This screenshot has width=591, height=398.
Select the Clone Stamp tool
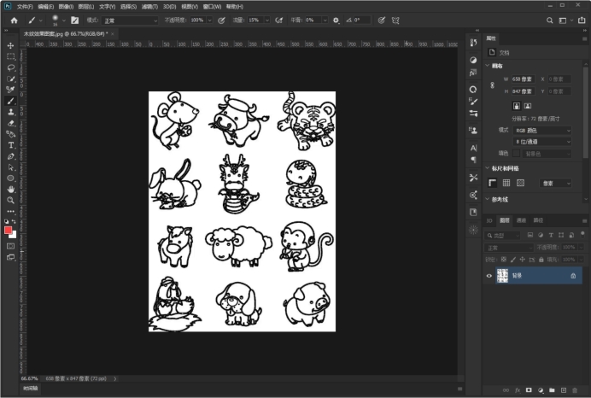[x=10, y=112]
